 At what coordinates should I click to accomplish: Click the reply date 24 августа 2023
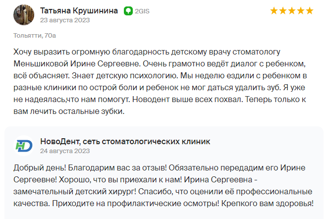coord(65,151)
